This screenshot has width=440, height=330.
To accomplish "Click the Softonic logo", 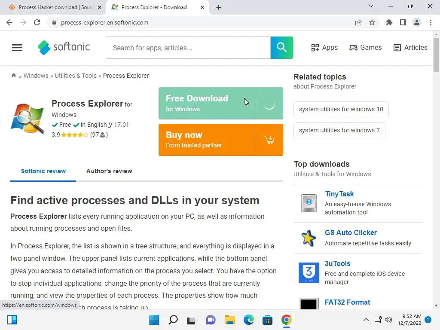I will tap(64, 47).
